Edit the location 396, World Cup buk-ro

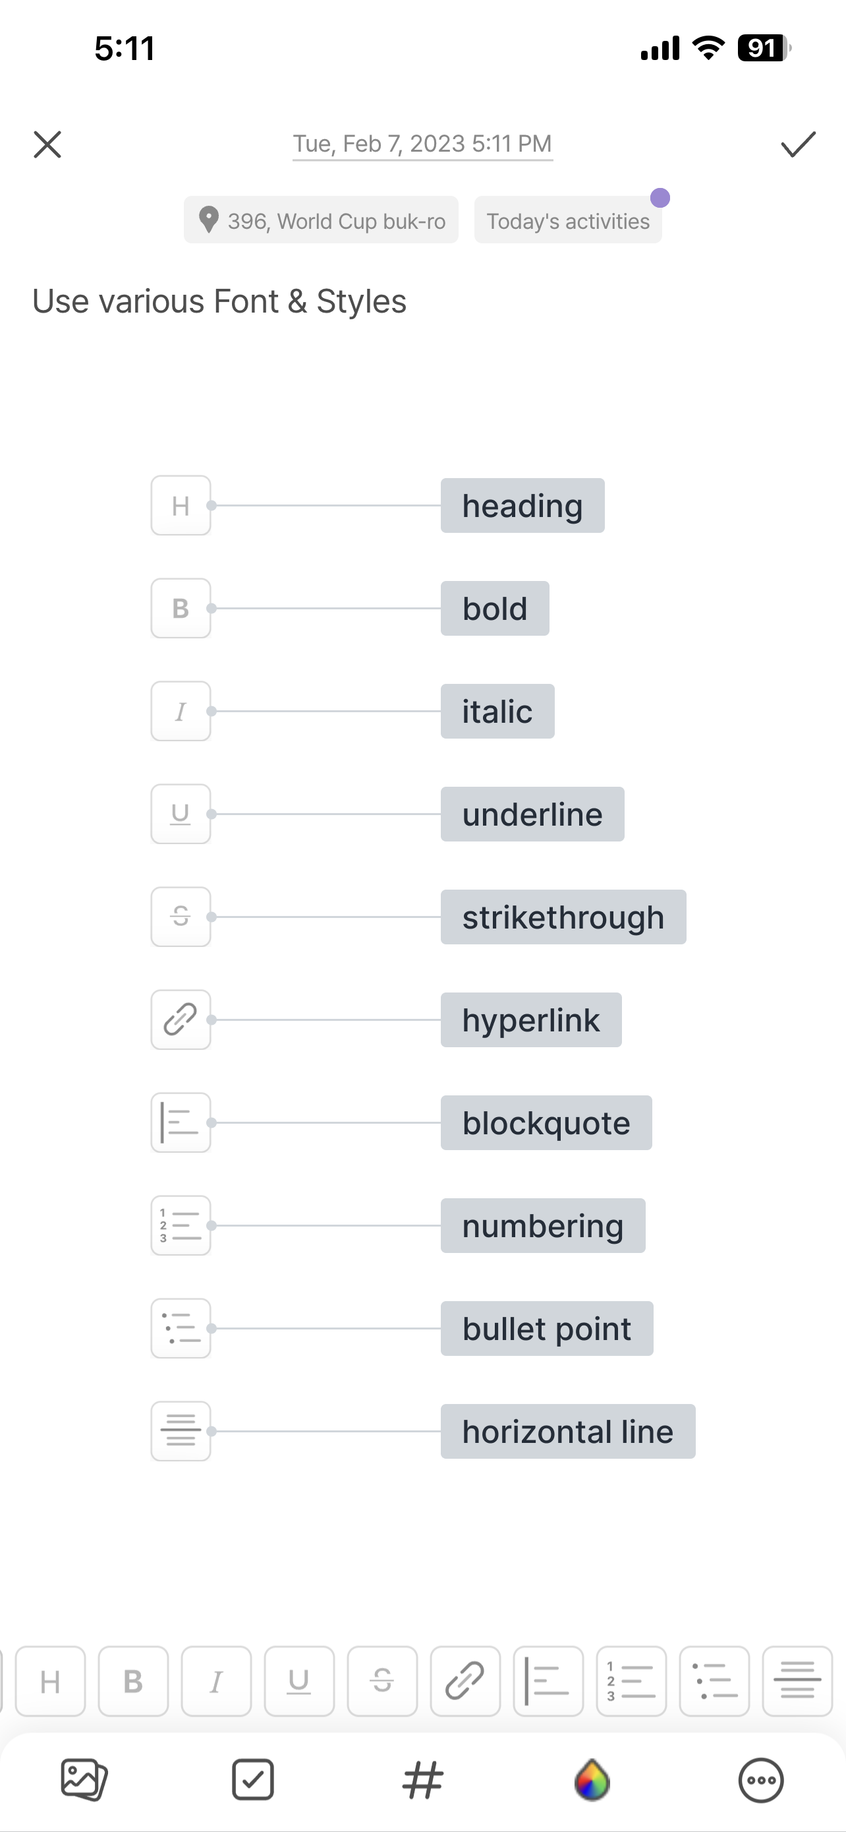[321, 220]
